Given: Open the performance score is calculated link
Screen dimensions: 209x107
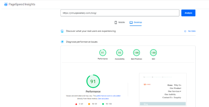Looking at the screenshot, I should [108, 96].
